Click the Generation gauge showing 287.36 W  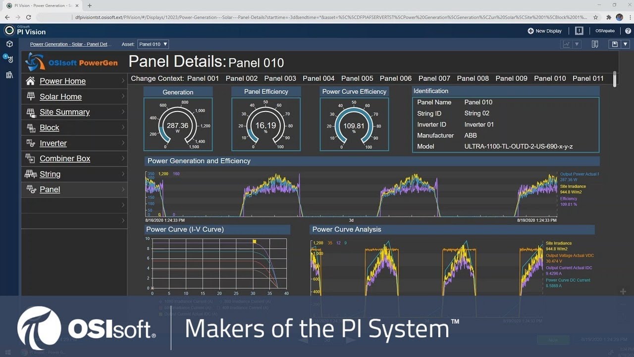coord(178,124)
